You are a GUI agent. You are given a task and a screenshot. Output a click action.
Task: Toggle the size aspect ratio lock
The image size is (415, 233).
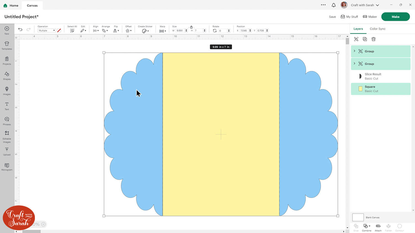pos(191,27)
